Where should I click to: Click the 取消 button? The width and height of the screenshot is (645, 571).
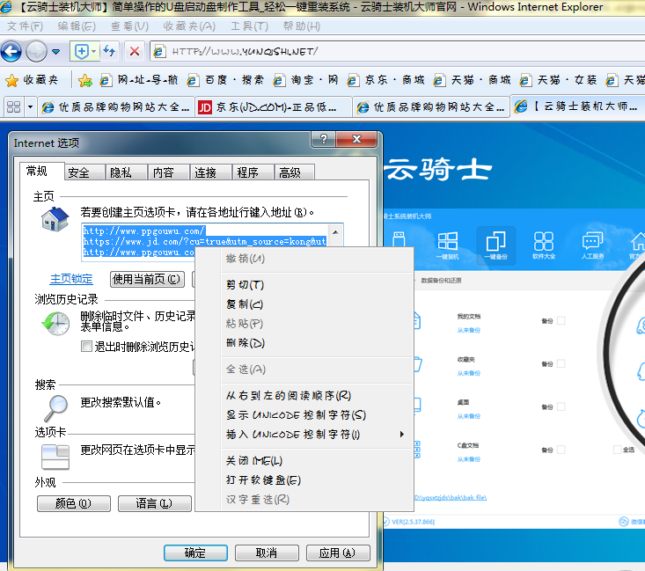[267, 553]
